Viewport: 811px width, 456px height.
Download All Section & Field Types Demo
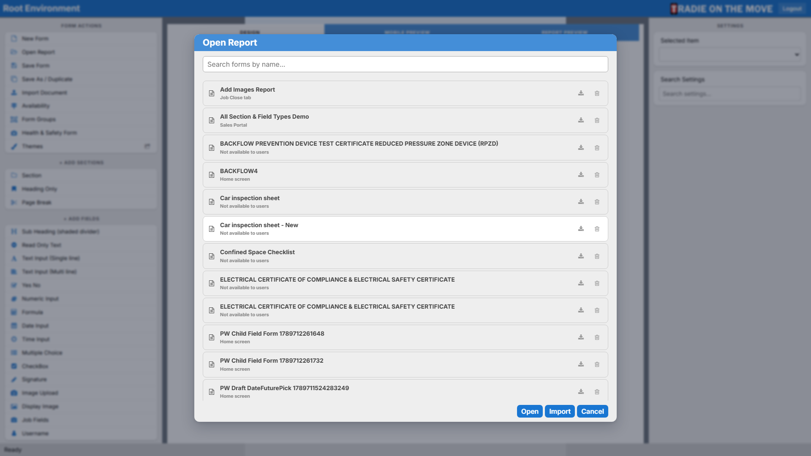coord(581,120)
